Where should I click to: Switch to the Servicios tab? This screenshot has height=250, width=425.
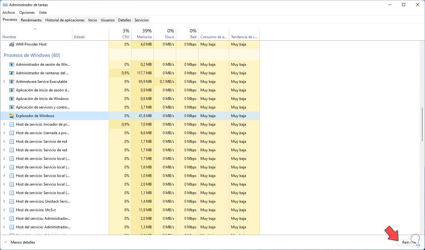(141, 20)
